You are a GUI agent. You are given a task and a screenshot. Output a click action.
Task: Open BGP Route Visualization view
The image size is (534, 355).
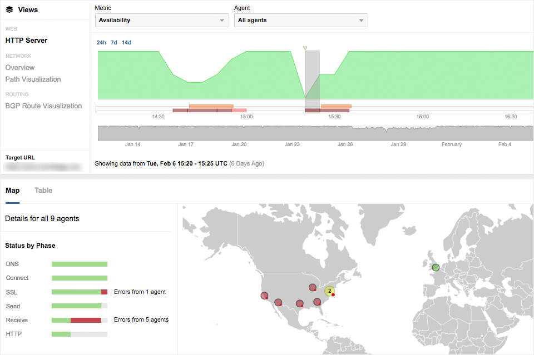pyautogui.click(x=43, y=106)
